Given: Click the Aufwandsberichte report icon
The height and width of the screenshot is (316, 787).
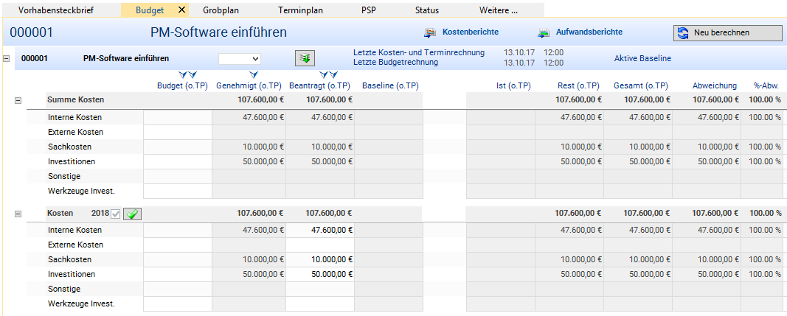Looking at the screenshot, I should tap(544, 32).
